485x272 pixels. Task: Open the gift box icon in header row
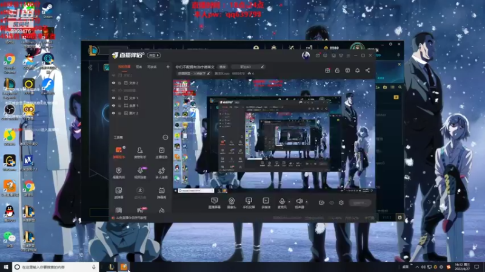click(327, 70)
